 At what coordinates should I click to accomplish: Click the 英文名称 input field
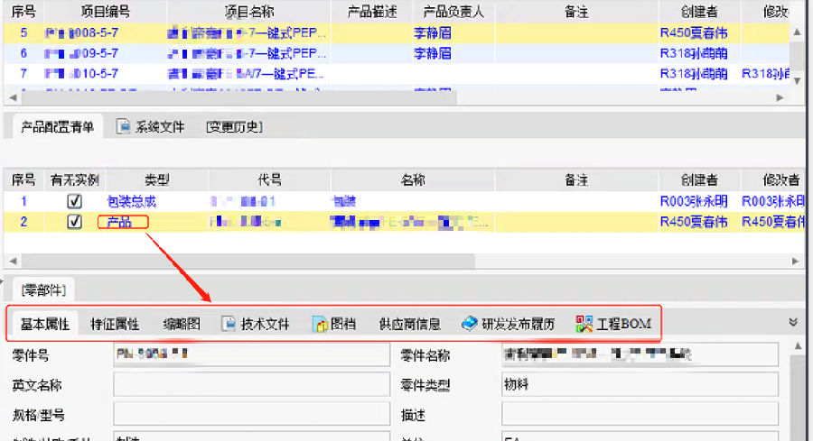251,384
